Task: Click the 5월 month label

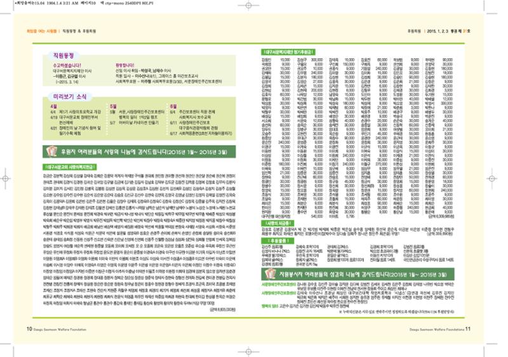Action: click(x=114, y=106)
